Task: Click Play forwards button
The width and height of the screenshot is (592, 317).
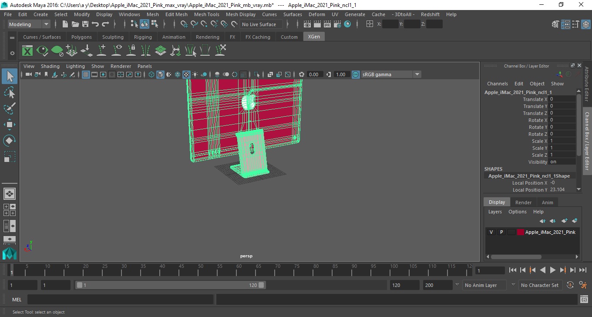Action: click(x=552, y=270)
